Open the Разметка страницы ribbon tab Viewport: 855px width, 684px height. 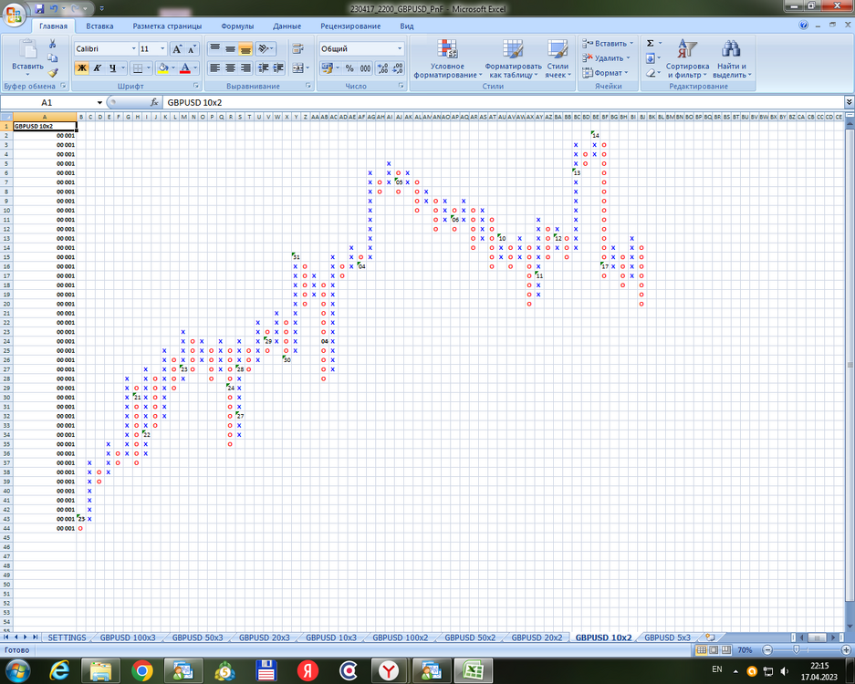(167, 26)
